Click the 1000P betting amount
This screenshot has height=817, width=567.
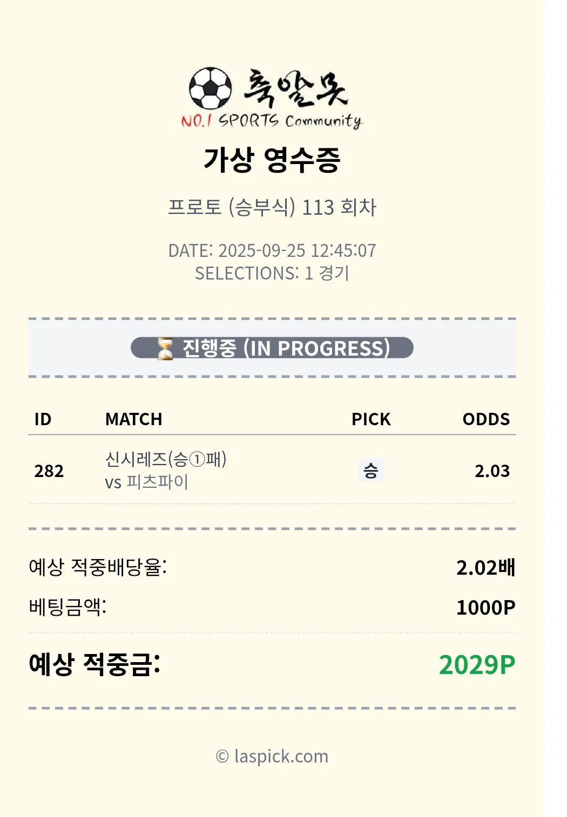(485, 608)
